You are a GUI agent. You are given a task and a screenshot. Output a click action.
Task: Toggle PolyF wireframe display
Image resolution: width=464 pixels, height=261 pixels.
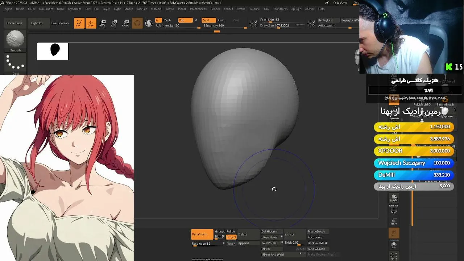[394, 209]
